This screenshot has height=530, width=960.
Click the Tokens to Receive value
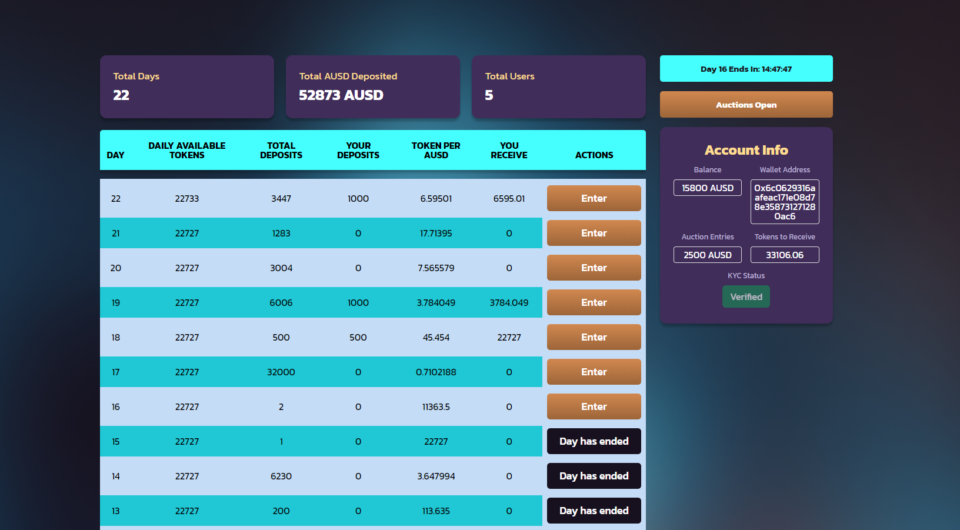tap(785, 255)
